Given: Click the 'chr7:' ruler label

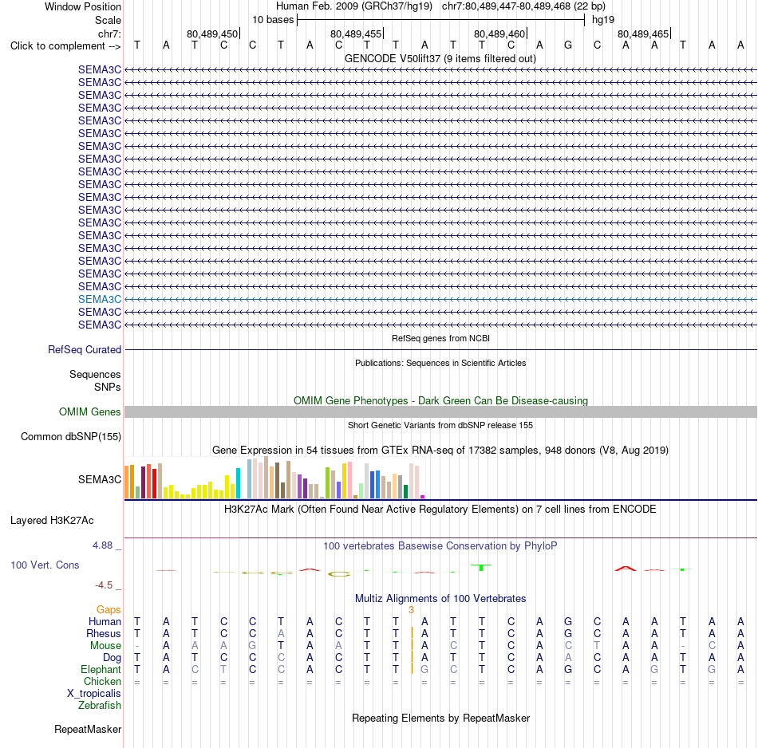Looking at the screenshot, I should (x=109, y=34).
